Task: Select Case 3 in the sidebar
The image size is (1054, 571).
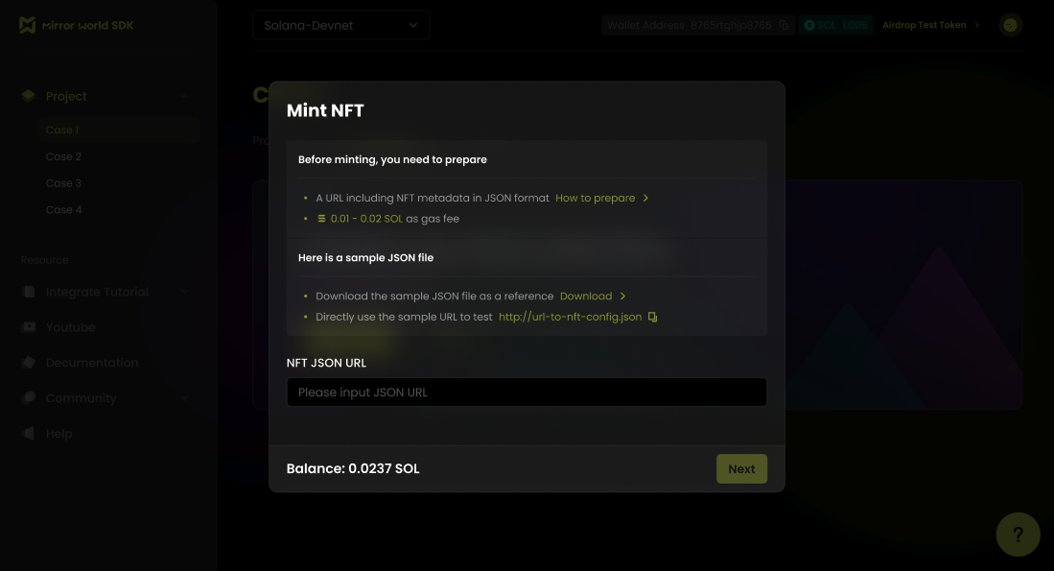Action: click(64, 183)
